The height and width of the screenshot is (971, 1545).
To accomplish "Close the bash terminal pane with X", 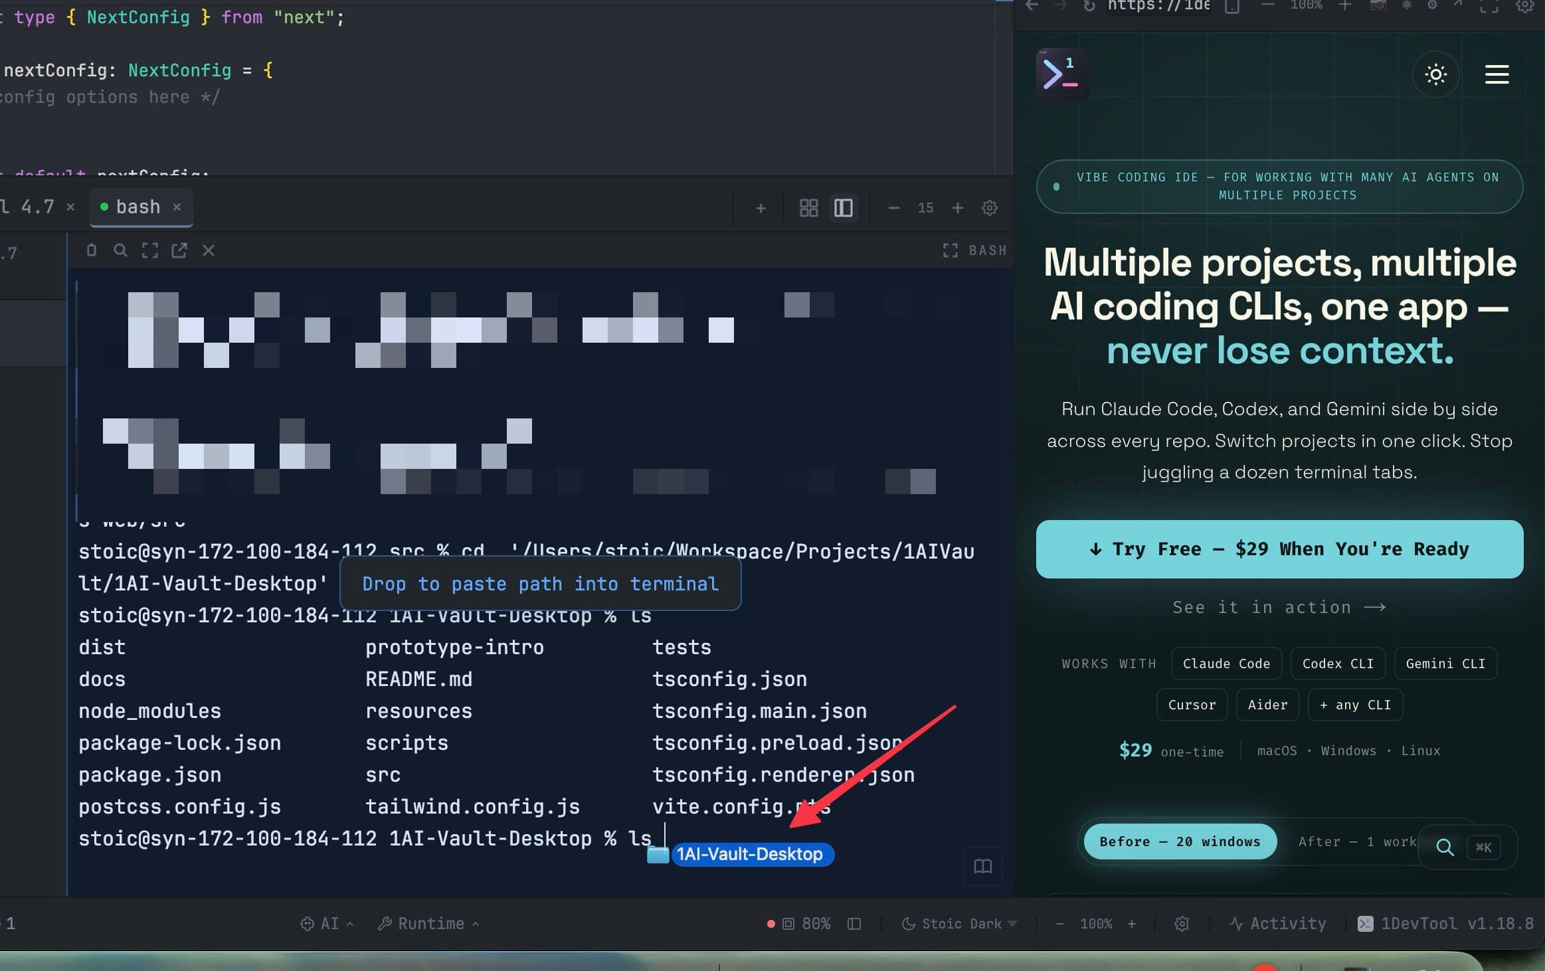I will pyautogui.click(x=209, y=250).
